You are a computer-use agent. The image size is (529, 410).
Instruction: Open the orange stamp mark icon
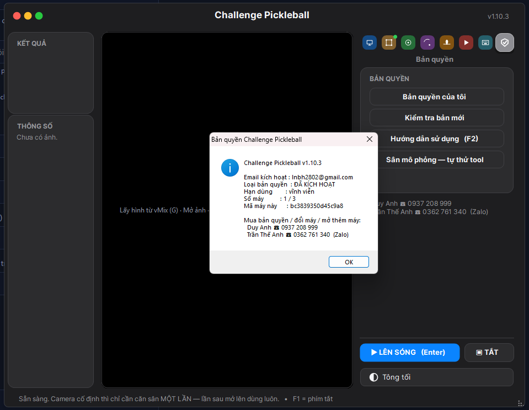[x=447, y=42]
